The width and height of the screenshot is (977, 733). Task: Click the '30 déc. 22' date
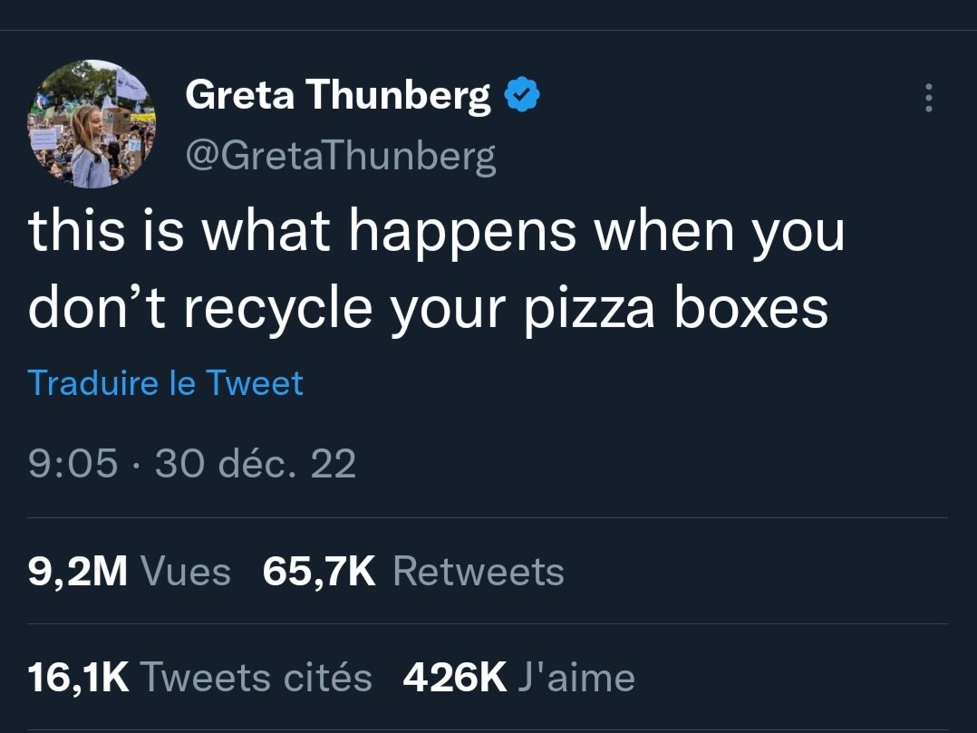tap(256, 464)
